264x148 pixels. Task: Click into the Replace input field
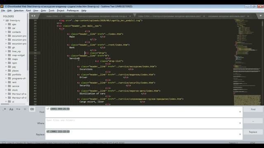(x=144, y=134)
